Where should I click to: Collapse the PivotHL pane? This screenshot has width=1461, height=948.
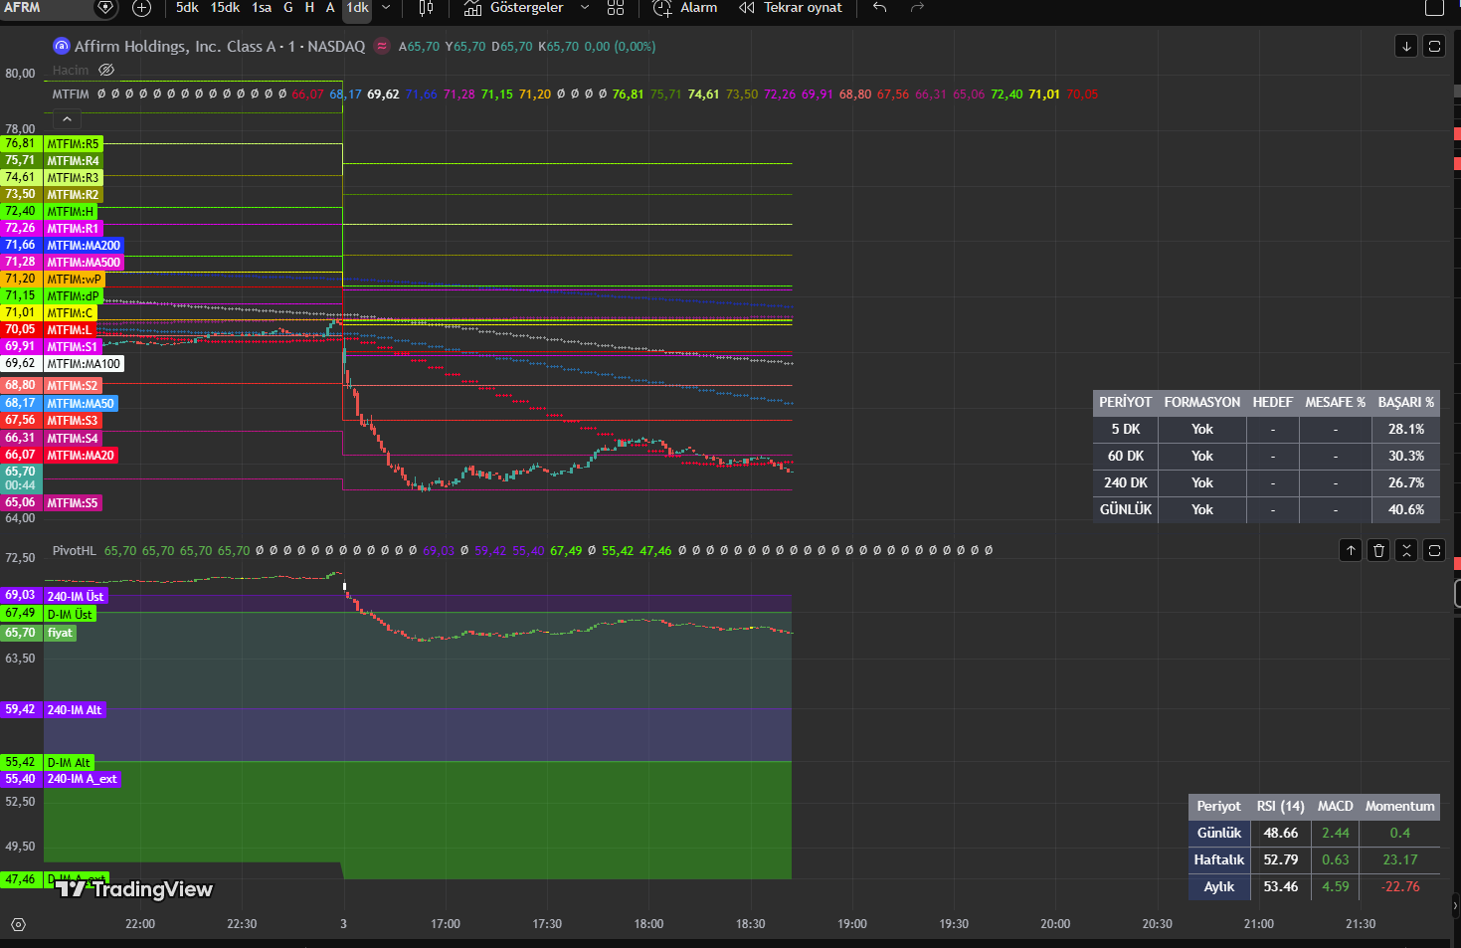pos(1406,550)
